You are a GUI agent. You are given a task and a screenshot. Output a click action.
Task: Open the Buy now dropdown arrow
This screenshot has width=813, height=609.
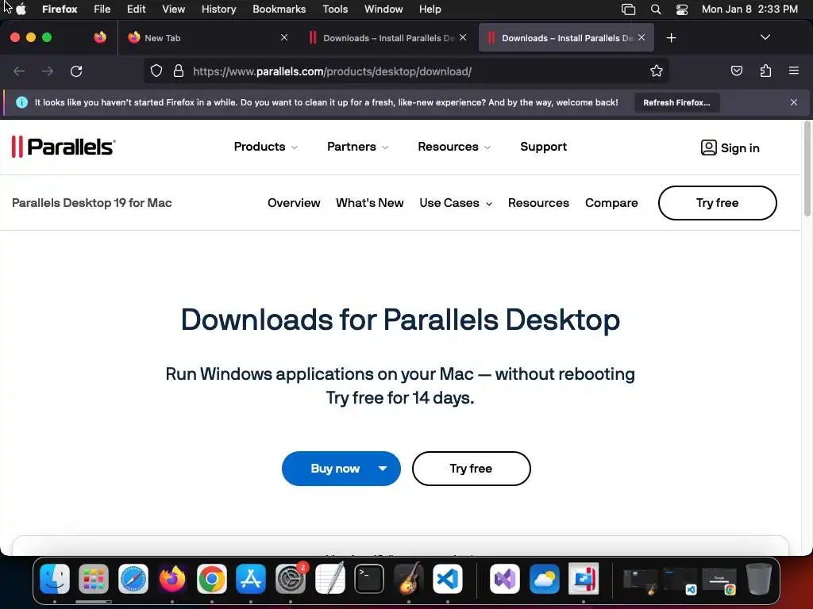383,469
